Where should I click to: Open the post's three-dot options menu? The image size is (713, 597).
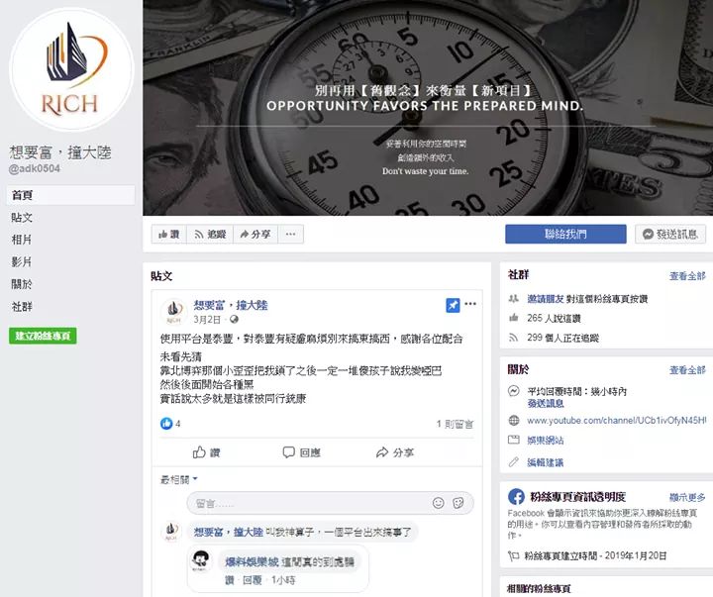470,304
